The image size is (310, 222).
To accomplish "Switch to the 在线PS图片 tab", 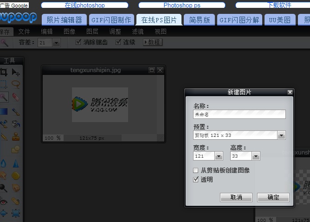I will pos(159,20).
